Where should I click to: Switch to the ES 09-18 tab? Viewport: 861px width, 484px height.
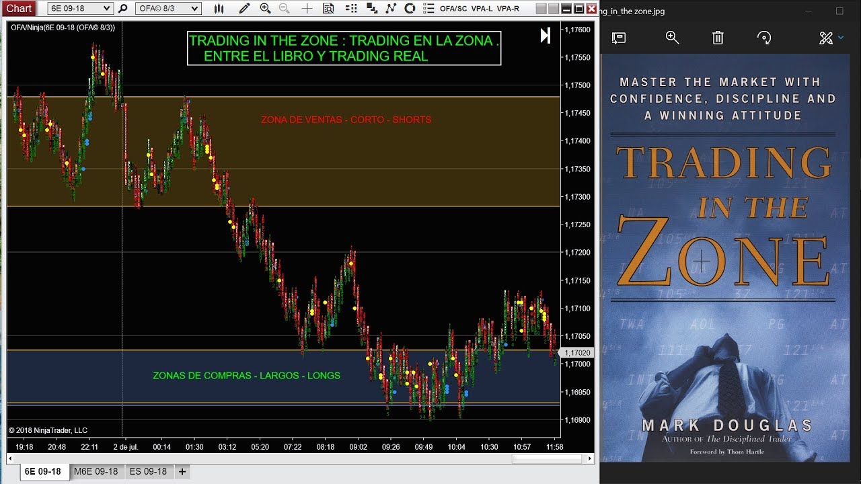pos(148,471)
